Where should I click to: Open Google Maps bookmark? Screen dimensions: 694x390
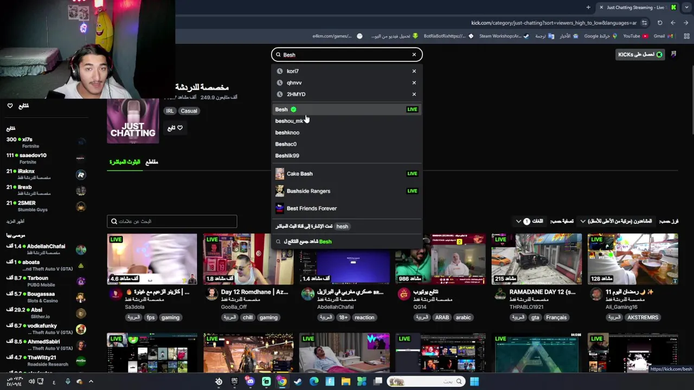click(x=600, y=36)
